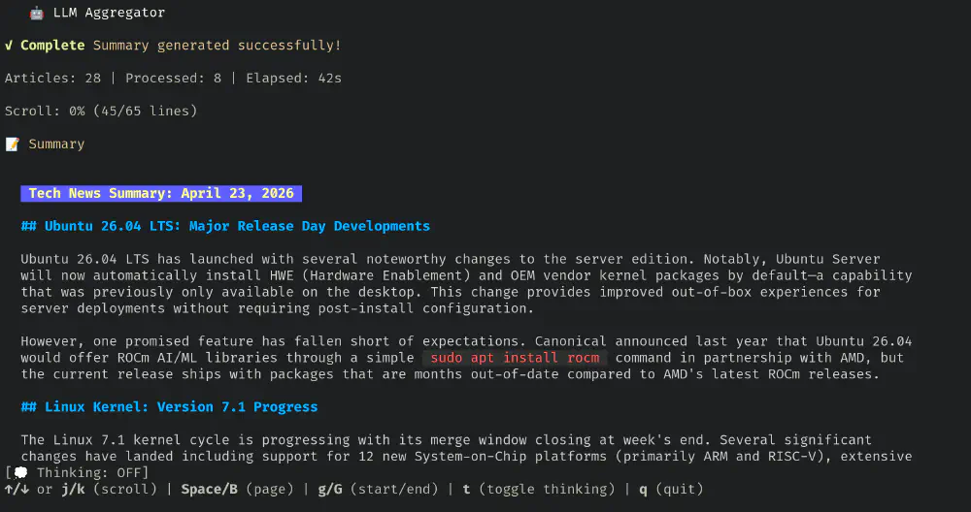Click the Ubuntu 26.04 LTS section heading

pos(225,227)
